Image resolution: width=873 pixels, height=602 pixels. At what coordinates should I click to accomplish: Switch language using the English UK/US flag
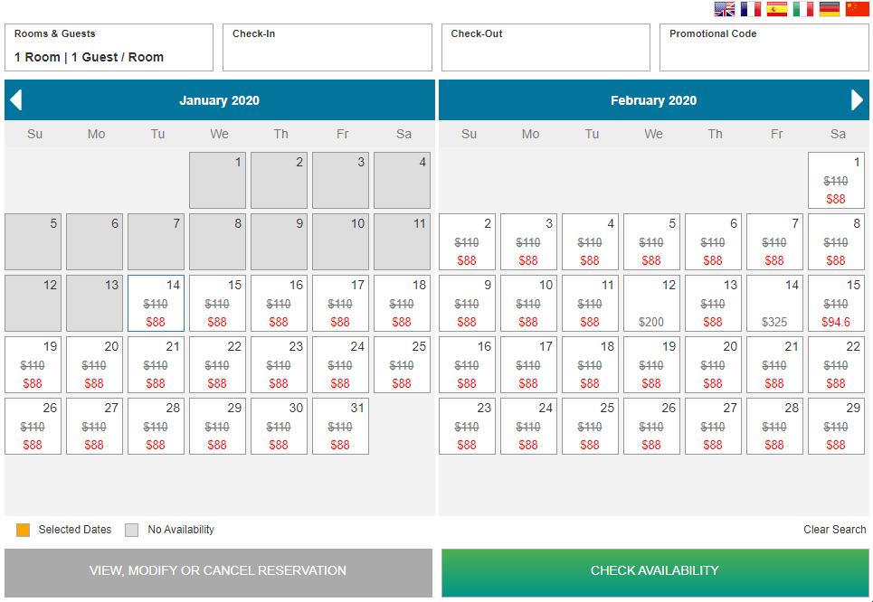coord(725,9)
